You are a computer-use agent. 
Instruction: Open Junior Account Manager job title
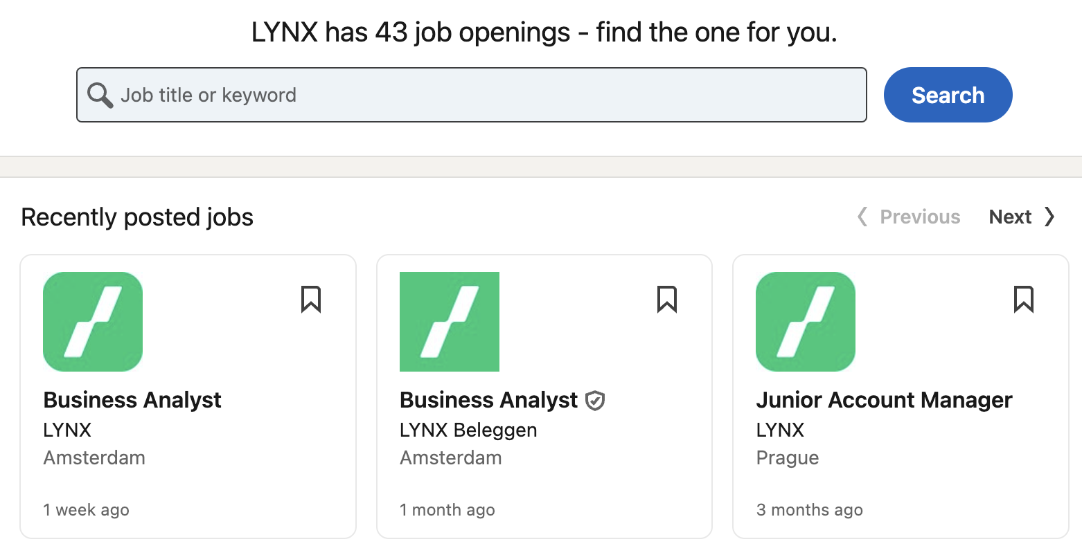tap(884, 400)
